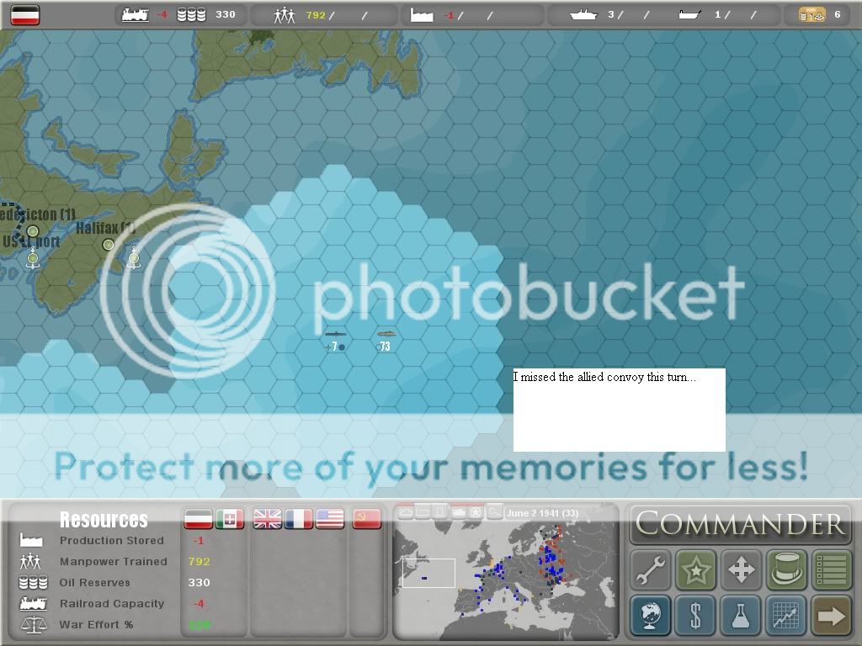Screen dimensions: 862x646
Task: Open the checklist report button
Action: (x=831, y=570)
